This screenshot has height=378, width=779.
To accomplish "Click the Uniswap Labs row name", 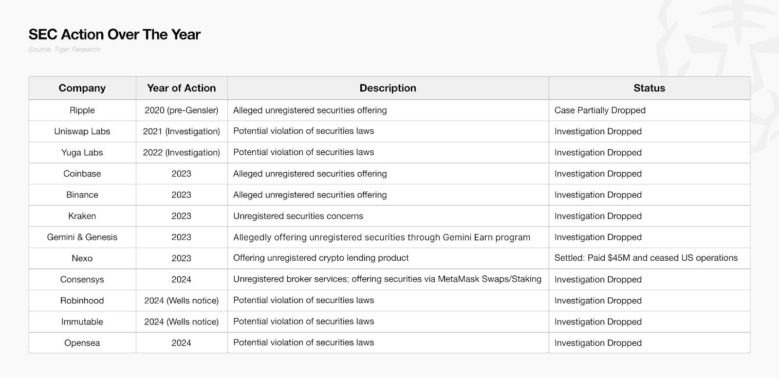I will [82, 131].
